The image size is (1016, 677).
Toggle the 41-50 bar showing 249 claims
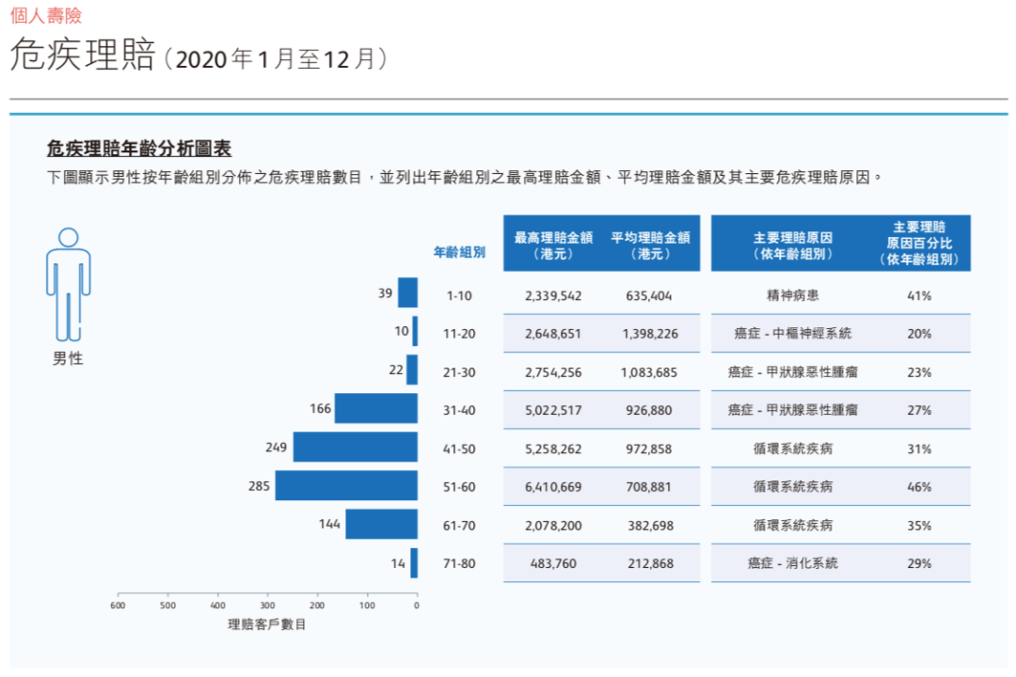356,448
